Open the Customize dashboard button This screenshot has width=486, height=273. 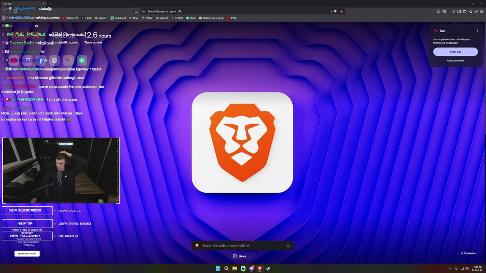[x=468, y=253]
